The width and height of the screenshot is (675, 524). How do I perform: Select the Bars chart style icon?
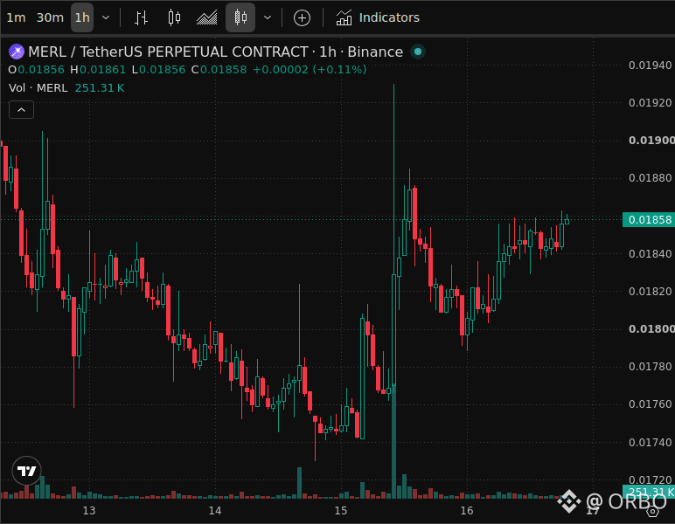point(141,17)
